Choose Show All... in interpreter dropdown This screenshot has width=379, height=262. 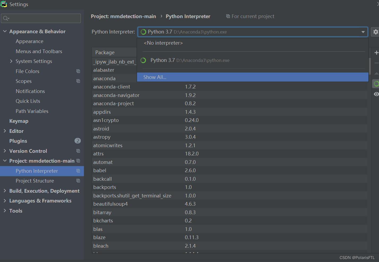(x=253, y=77)
